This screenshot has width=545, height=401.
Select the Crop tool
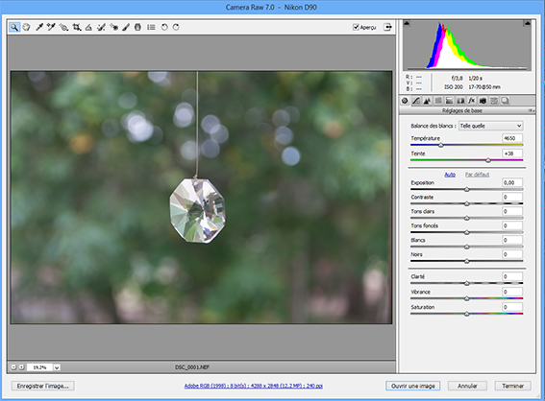(77, 27)
